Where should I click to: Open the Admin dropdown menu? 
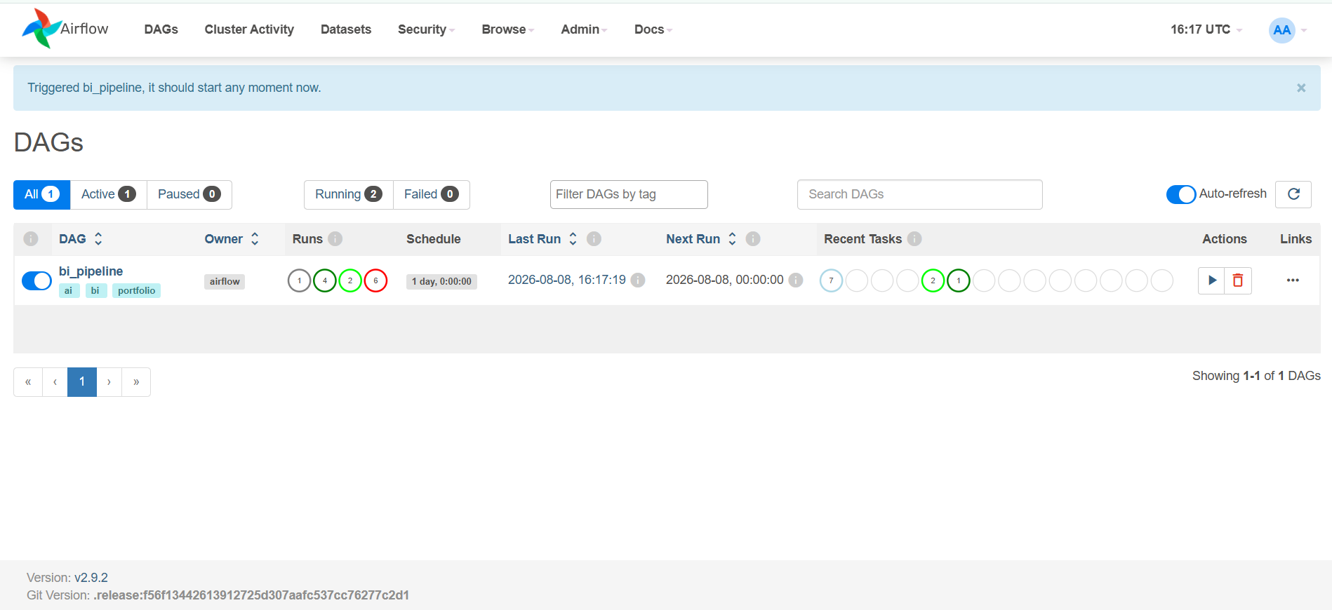tap(584, 29)
